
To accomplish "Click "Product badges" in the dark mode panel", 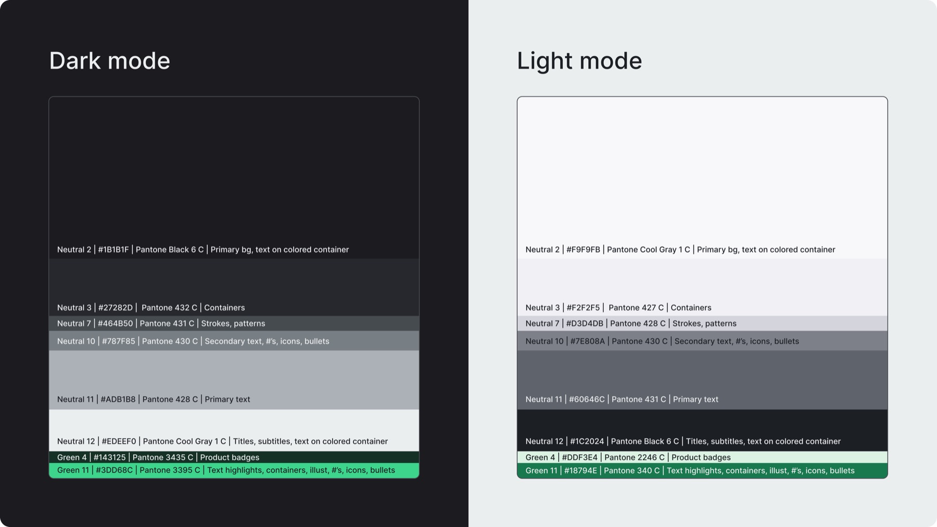I will pos(230,457).
